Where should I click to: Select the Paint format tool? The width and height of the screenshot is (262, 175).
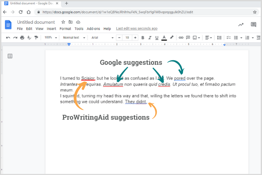(x=36, y=38)
